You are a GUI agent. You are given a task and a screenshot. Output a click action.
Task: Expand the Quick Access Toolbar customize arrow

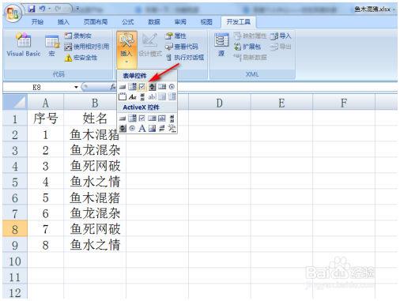[77, 9]
